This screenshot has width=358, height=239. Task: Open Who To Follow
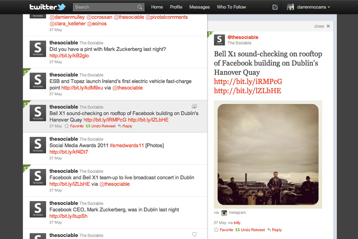(231, 7)
